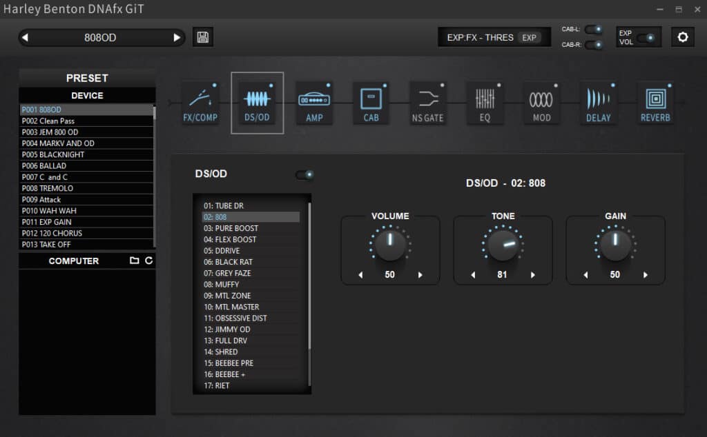The width and height of the screenshot is (707, 437).
Task: Select preset P008 TREMOLO
Action: 86,189
